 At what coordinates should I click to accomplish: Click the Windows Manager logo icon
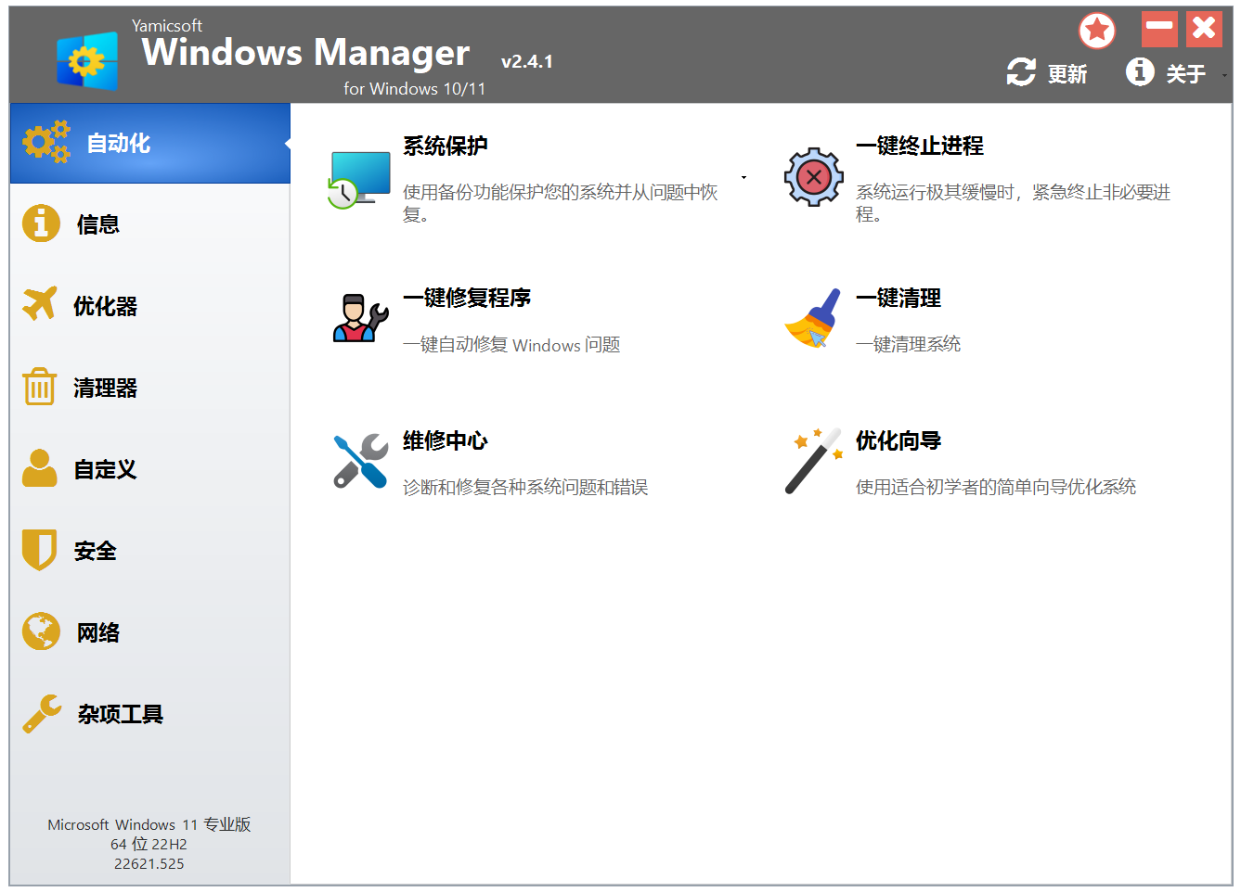(87, 60)
